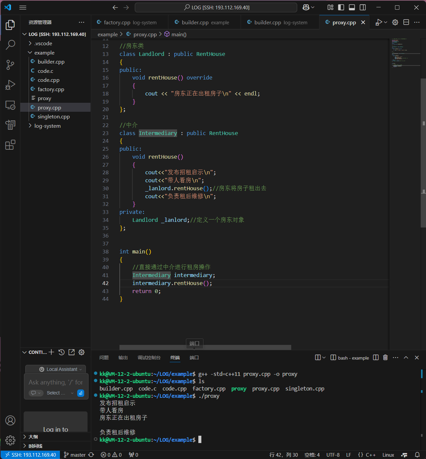Click the master branch in status bar
426x459 pixels.
coord(75,455)
